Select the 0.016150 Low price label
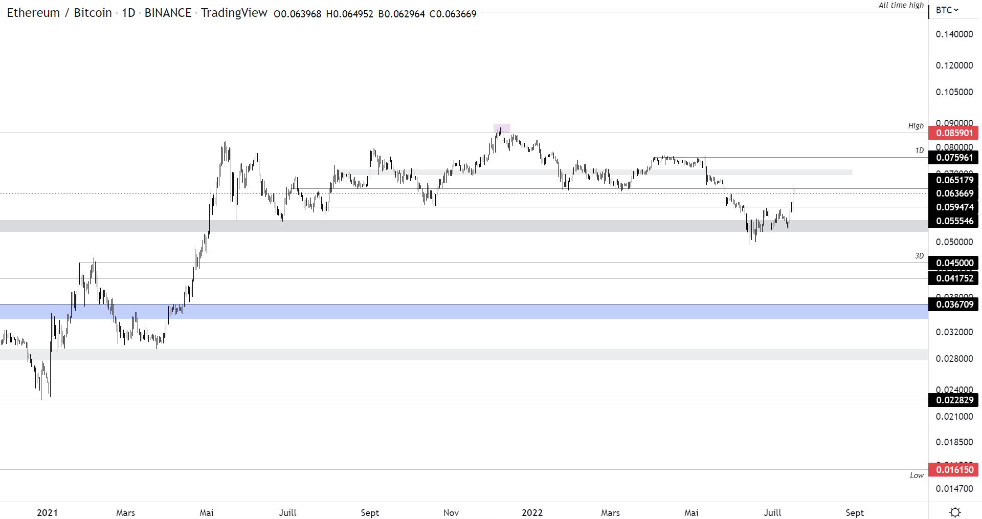This screenshot has height=519, width=982. (954, 470)
